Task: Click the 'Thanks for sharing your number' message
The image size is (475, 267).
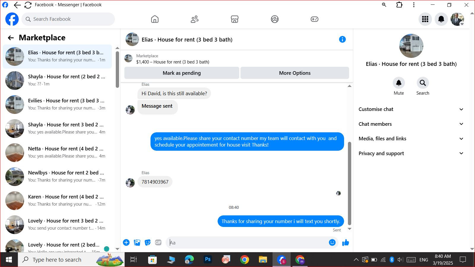Action: click(281, 221)
